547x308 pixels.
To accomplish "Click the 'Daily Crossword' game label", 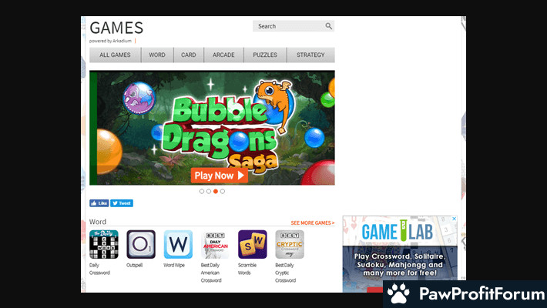I will [99, 269].
